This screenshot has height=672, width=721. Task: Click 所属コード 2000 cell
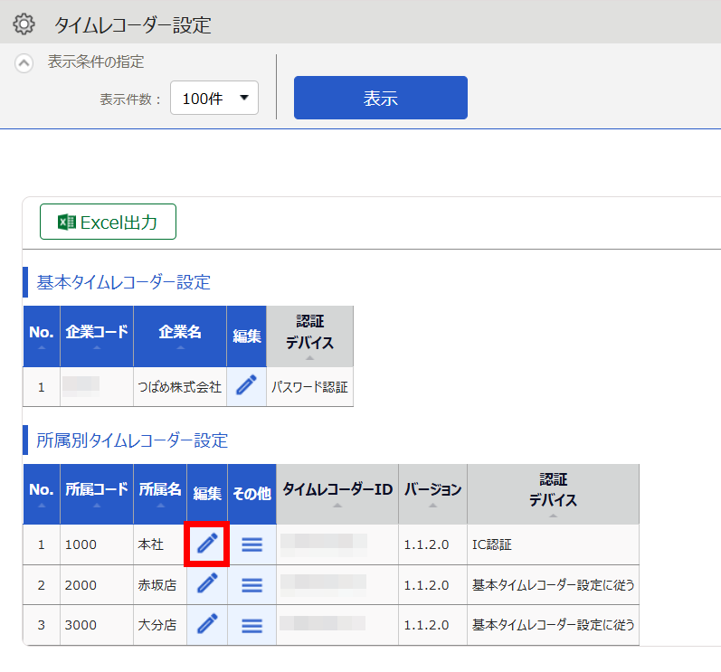click(97, 584)
